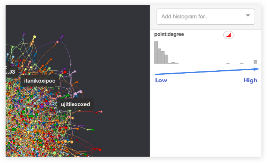Select the ujitilexoxed node label
This screenshot has width=267, height=163.
click(x=75, y=104)
